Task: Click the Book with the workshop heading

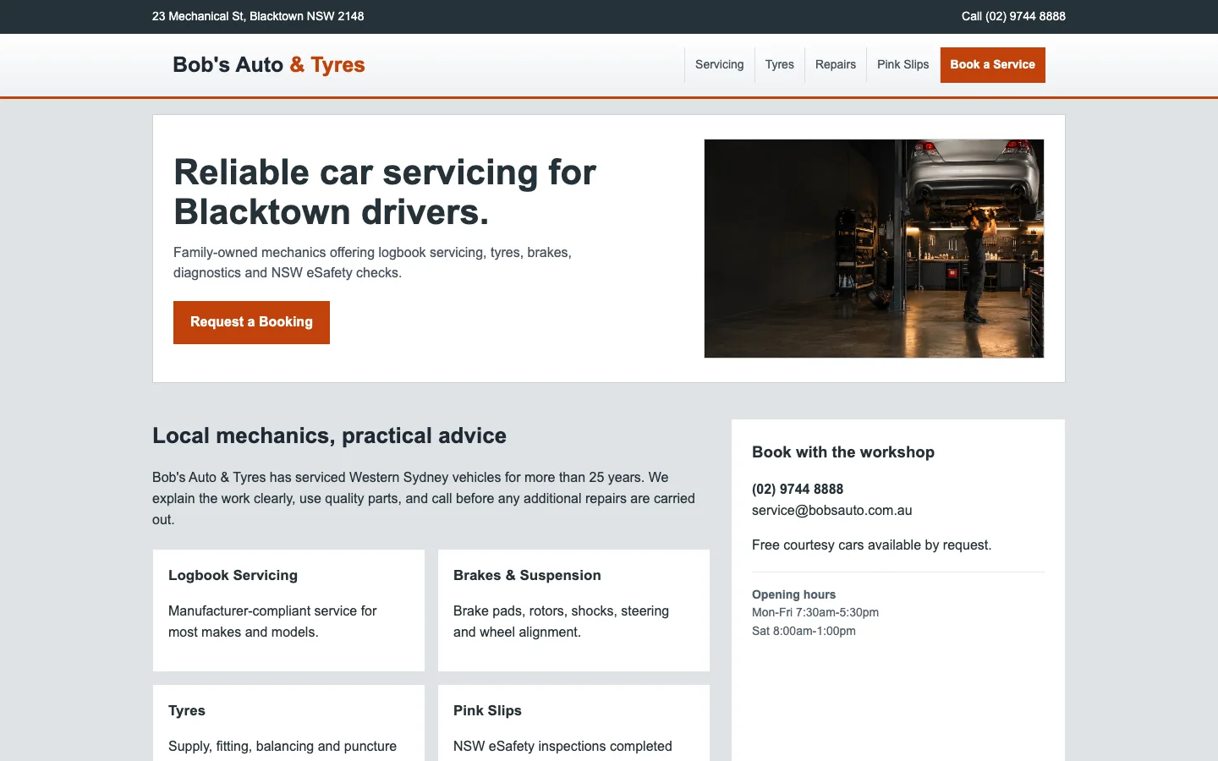Action: coord(843,452)
